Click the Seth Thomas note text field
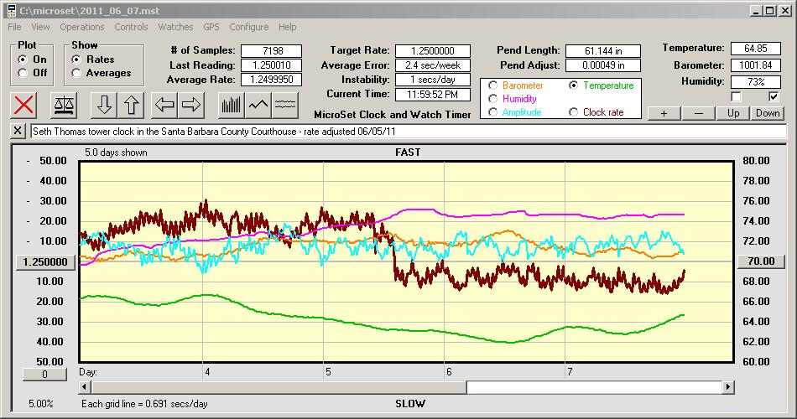Viewport: 797px width, 419px height. click(409, 131)
